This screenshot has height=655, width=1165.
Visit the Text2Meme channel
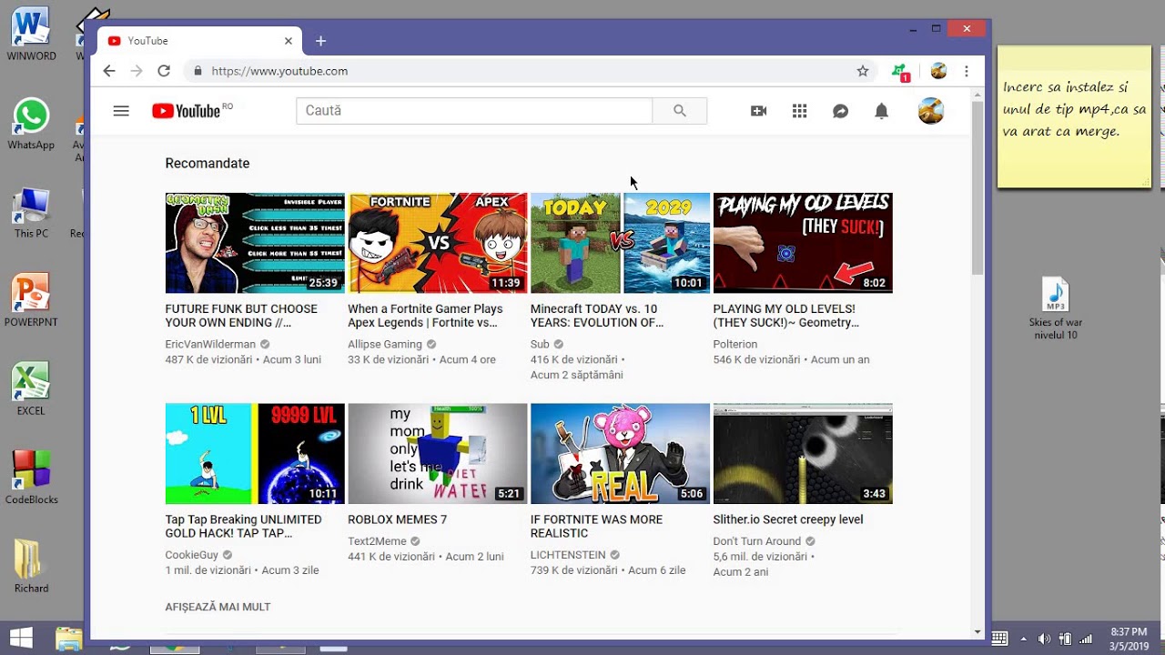pyautogui.click(x=377, y=541)
